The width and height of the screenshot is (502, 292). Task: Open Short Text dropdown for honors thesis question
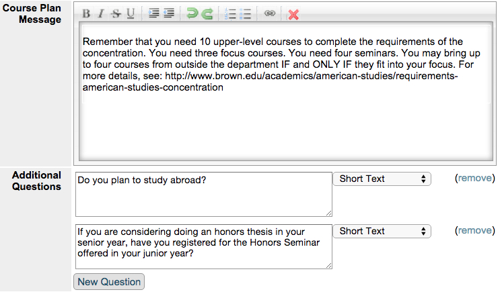(x=382, y=232)
